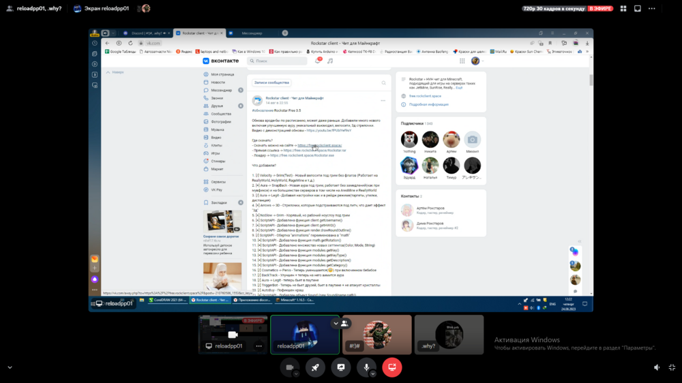This screenshot has height=383, width=682.
Task: Open the top-right more options menu
Action: tap(651, 8)
